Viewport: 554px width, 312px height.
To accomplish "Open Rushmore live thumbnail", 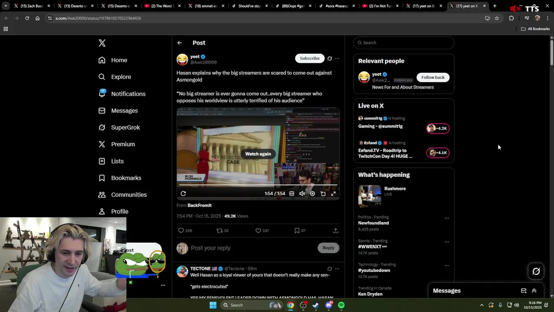I will pyautogui.click(x=370, y=196).
